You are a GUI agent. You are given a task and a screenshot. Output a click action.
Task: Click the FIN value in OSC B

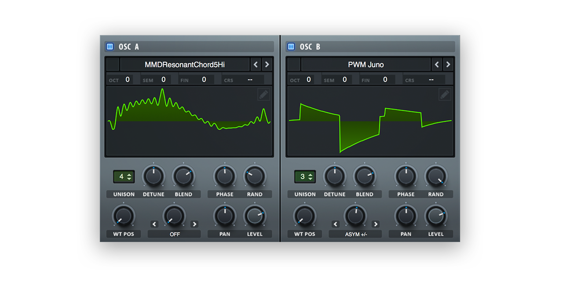pos(385,79)
